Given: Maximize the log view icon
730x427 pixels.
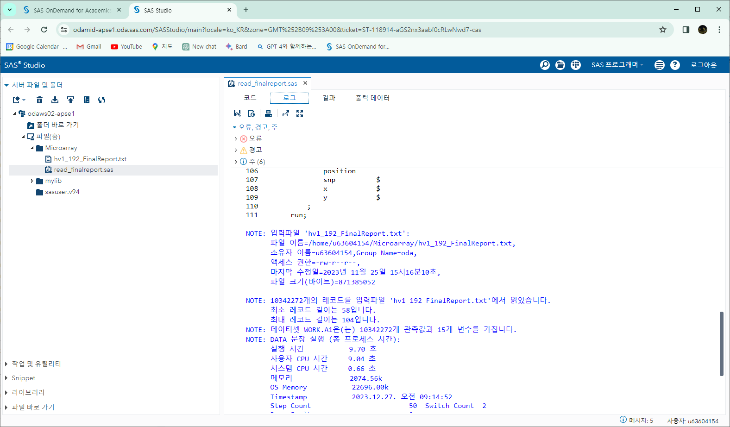Looking at the screenshot, I should (300, 113).
